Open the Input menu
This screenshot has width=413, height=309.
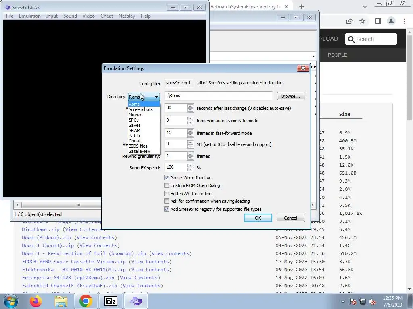tap(52, 16)
